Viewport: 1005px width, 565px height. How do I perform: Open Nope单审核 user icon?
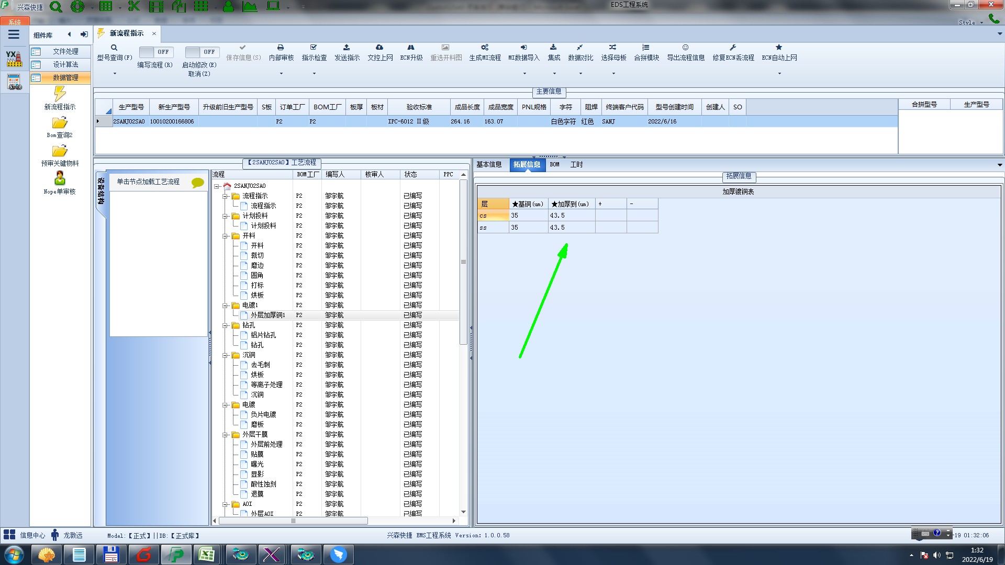pos(60,178)
